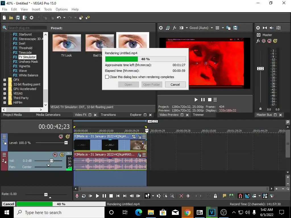The height and width of the screenshot is (218, 291).
Task: Toggle Master bus Solo icon
Action: click(275, 41)
